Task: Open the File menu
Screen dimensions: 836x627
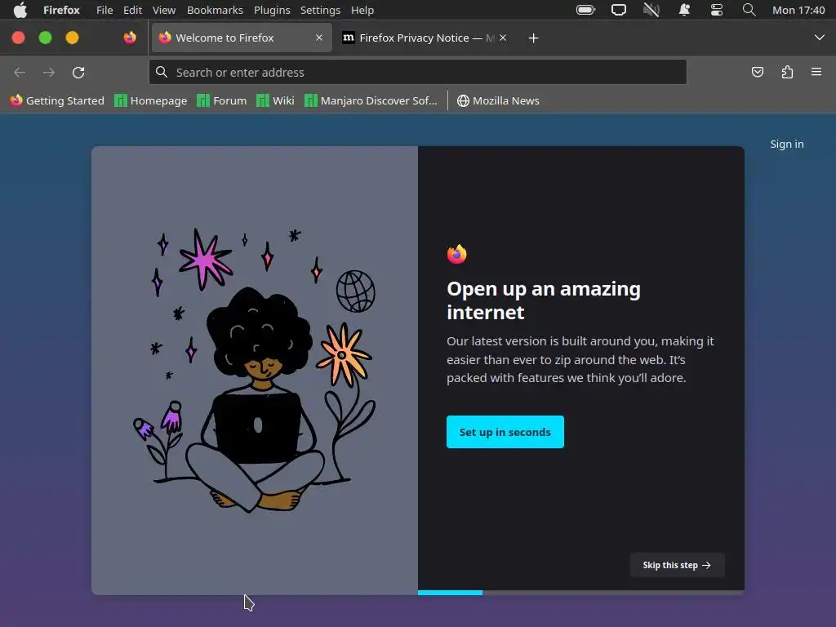Action: [x=104, y=10]
